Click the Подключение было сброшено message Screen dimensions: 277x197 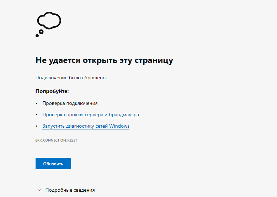[71, 78]
